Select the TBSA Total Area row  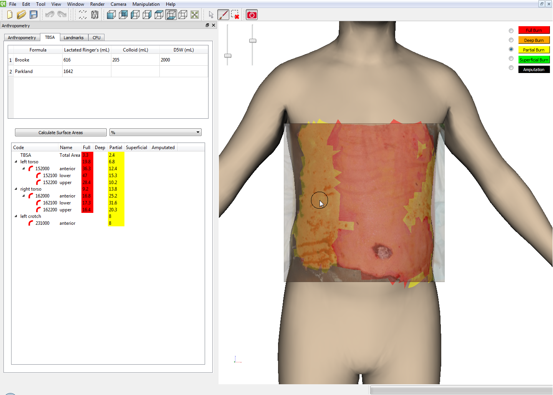pyautogui.click(x=108, y=155)
